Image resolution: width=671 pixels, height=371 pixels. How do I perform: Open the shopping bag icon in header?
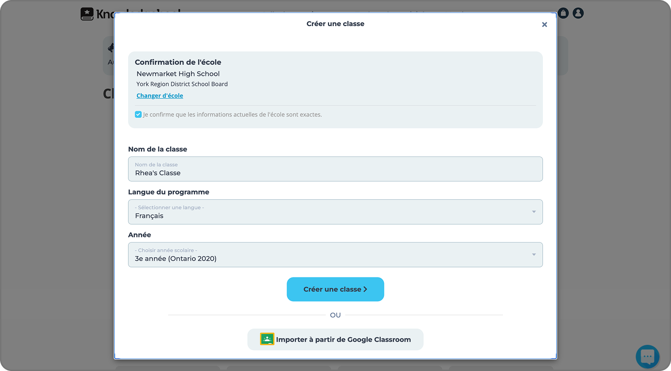point(563,13)
